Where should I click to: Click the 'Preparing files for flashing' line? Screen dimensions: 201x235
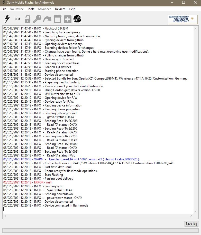42,82
